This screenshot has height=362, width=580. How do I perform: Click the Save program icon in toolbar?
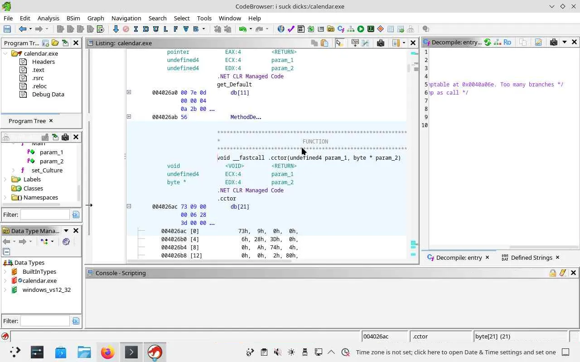(7, 29)
